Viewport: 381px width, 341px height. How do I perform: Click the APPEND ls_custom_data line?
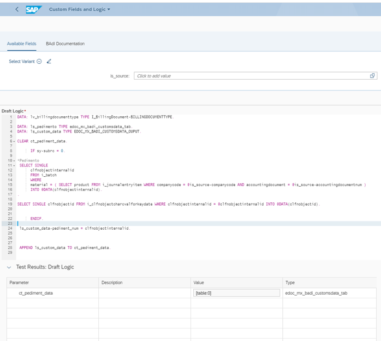65,248
